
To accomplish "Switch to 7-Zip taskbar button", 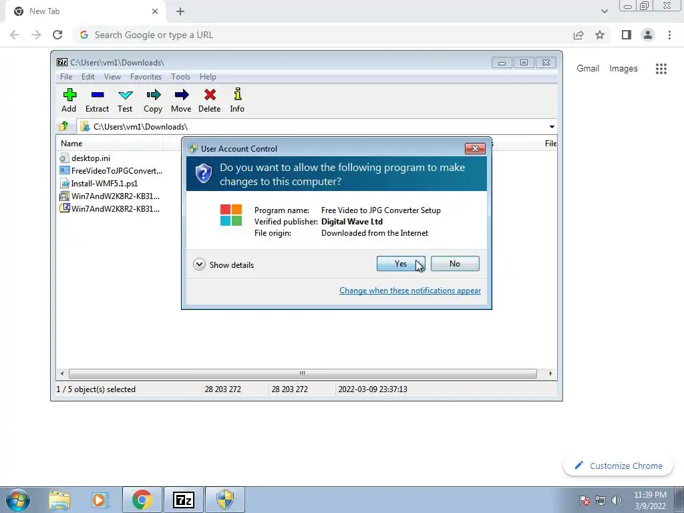I will 183,500.
